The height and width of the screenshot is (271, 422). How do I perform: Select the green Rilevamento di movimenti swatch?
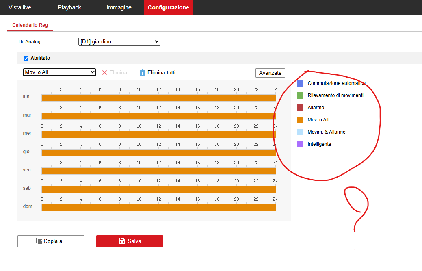coord(300,95)
